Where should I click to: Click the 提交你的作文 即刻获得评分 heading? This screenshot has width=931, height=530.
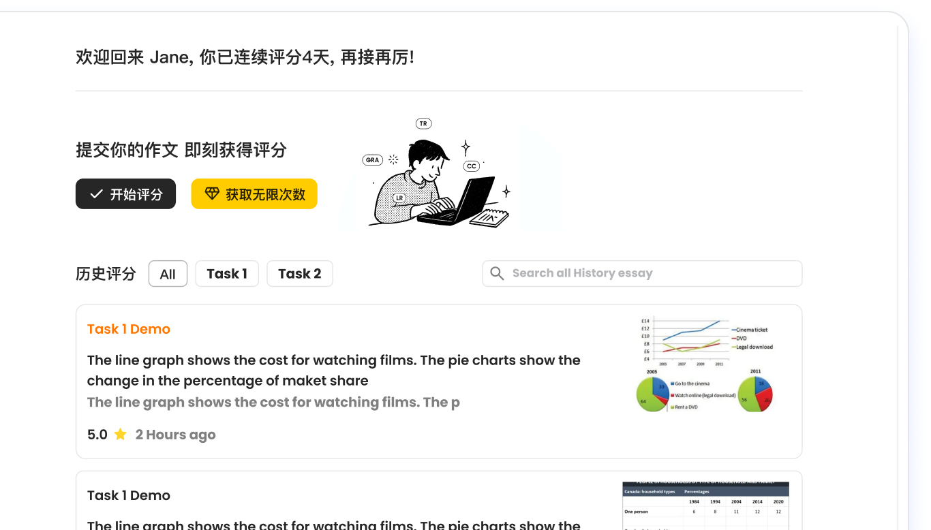[x=181, y=150]
